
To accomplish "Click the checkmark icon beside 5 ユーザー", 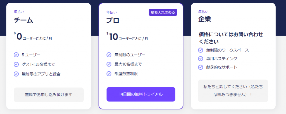I will point(16,55).
